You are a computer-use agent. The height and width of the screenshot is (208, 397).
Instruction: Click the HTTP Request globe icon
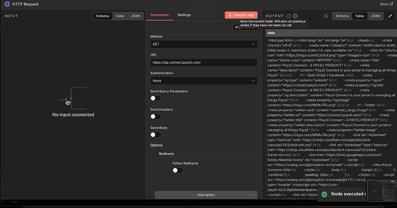coord(7,4)
